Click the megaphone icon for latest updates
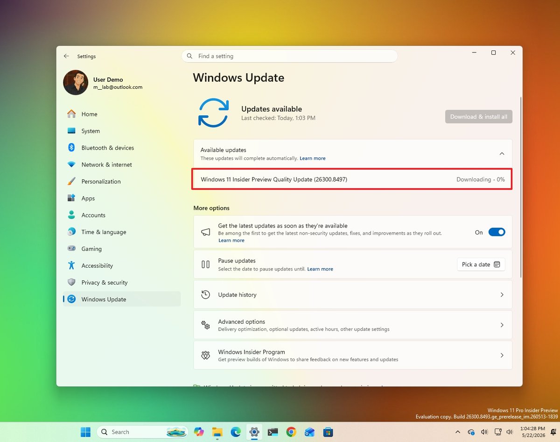 coord(205,232)
